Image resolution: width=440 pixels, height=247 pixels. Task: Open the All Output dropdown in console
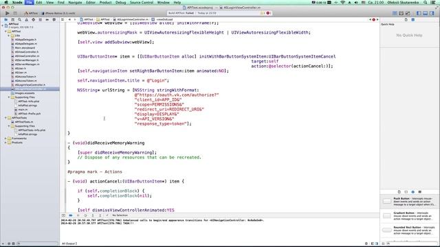click(69, 244)
